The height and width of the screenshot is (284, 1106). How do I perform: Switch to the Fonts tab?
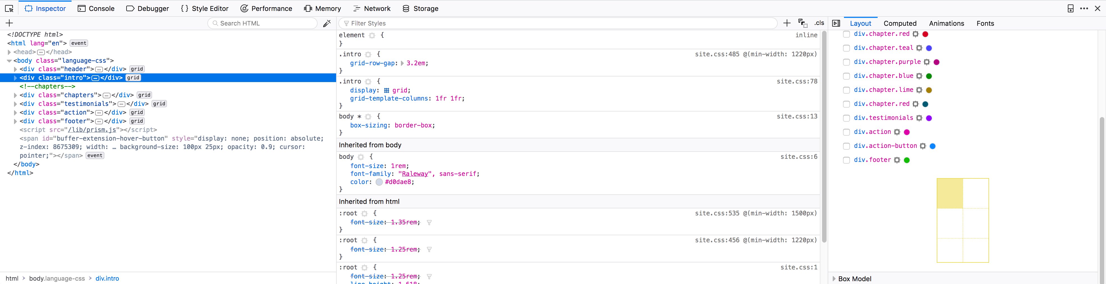(985, 24)
